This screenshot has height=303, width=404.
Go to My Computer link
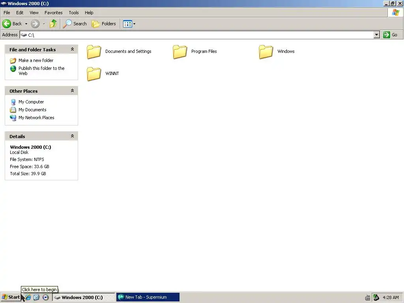tap(31, 102)
